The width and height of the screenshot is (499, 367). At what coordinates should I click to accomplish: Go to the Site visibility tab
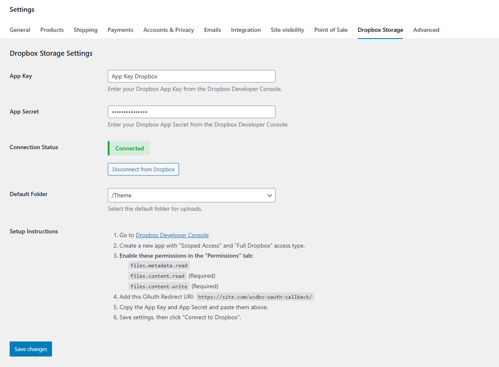(287, 30)
